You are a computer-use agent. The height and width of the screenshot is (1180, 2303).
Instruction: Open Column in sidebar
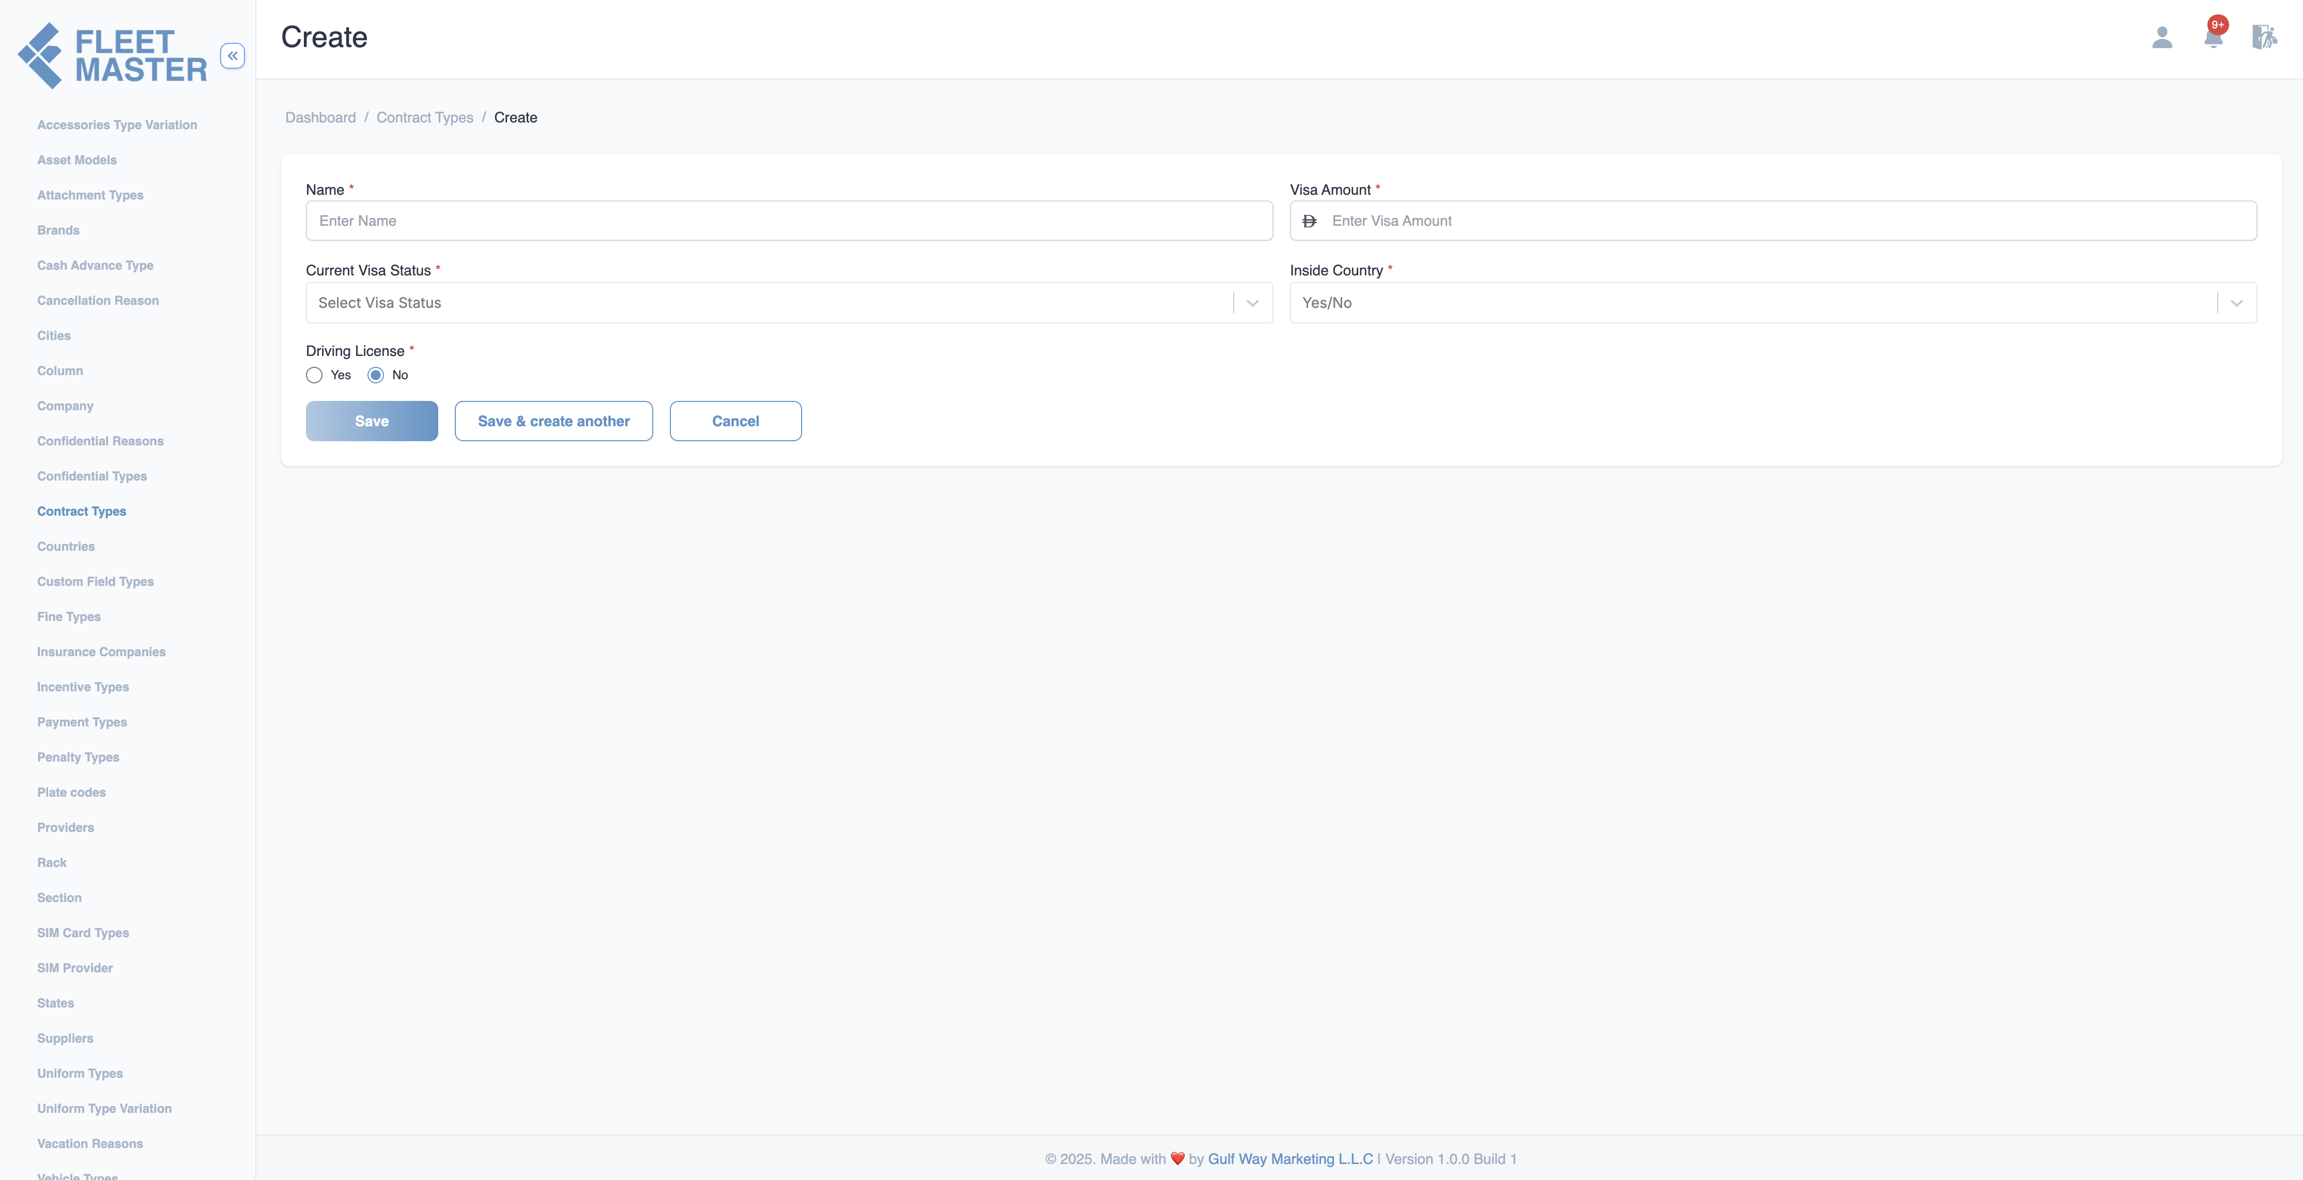[x=60, y=371]
